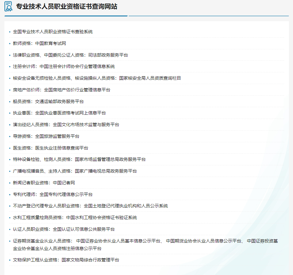Visit 中国水利工程协会资格证书验证系统 link

click(x=101, y=218)
